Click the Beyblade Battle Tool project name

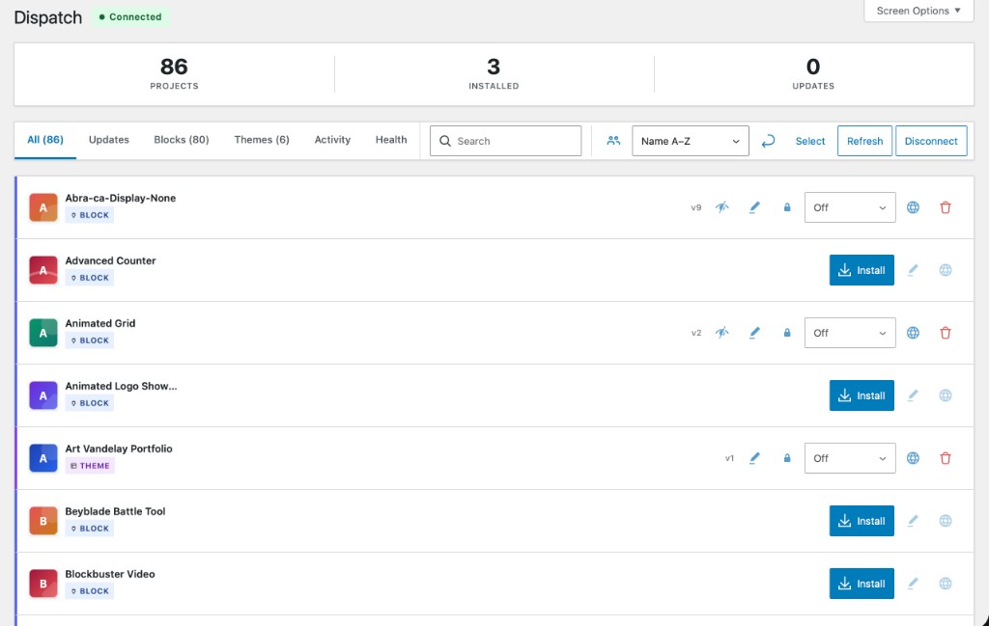116,511
